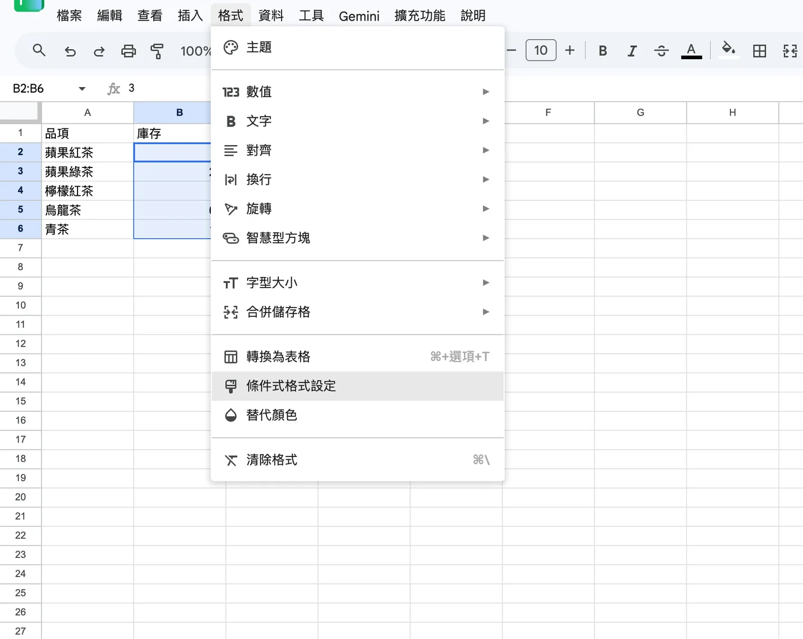Click cell containing 檸檬紅茶
Image resolution: width=803 pixels, height=639 pixels.
88,191
